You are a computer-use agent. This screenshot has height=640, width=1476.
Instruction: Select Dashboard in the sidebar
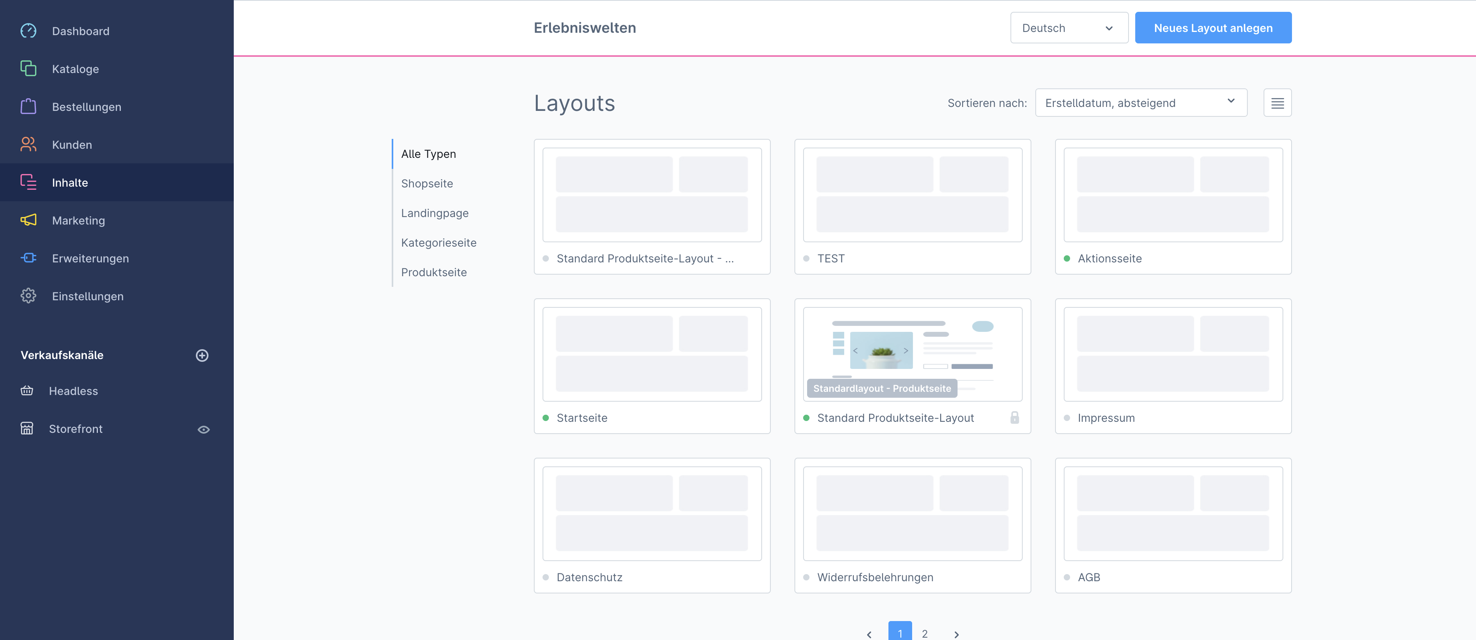pos(117,31)
